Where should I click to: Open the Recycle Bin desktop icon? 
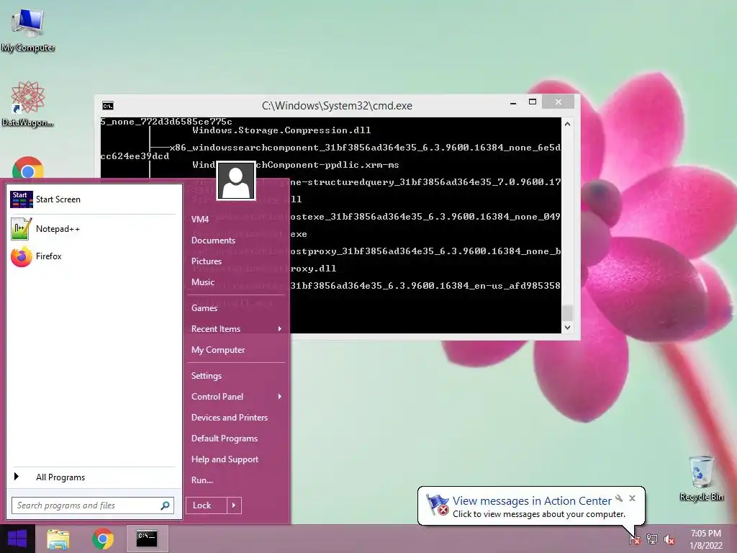click(x=701, y=478)
